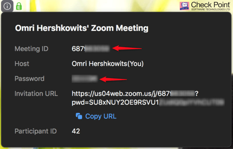Click the Host label
The height and width of the screenshot is (149, 233).
click(22, 64)
